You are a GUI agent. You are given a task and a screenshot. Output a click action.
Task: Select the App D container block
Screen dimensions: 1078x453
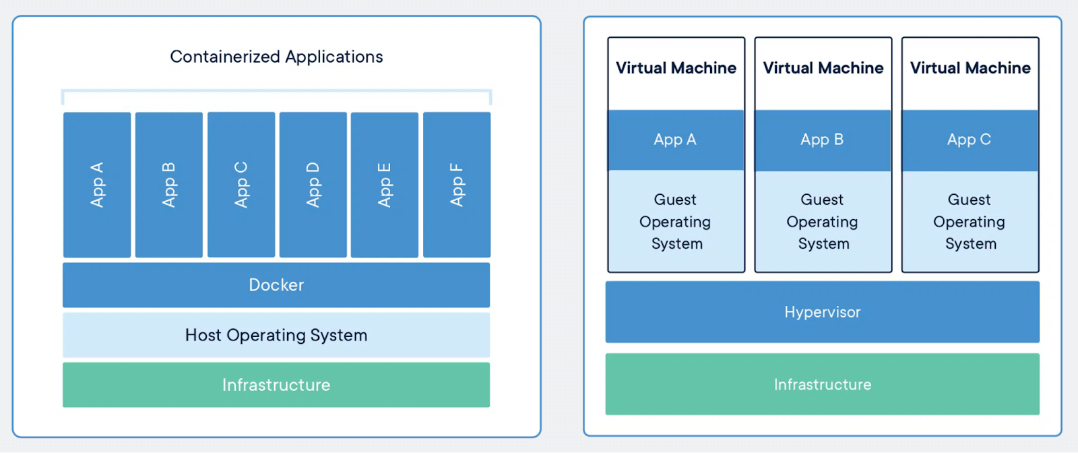pos(313,185)
